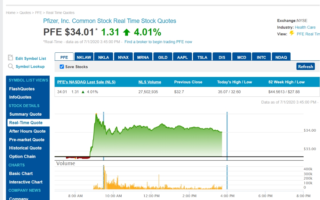The image size is (320, 200).
Task: Click the Refresh button
Action: 306,66
